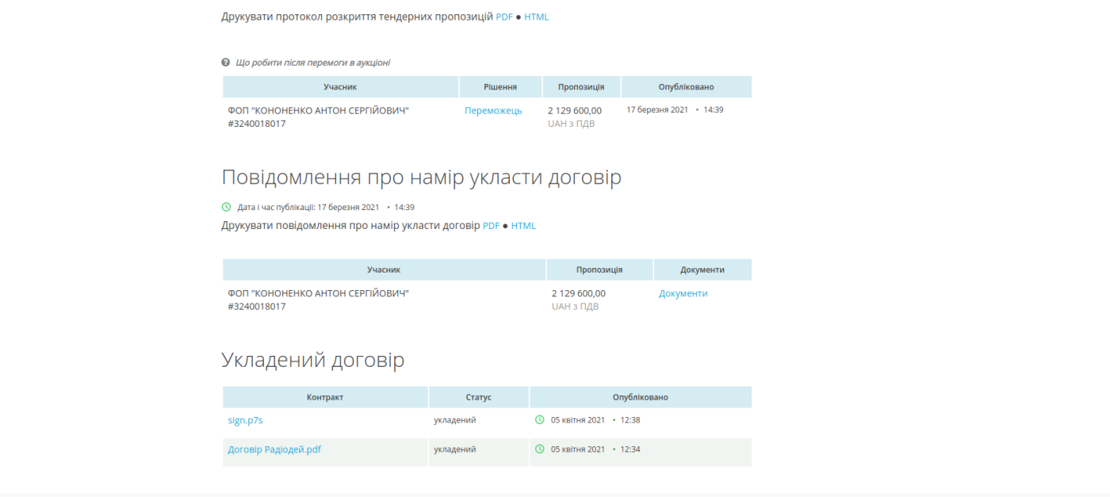Select the amount 2 129 600,00 in the intent table

(579, 293)
